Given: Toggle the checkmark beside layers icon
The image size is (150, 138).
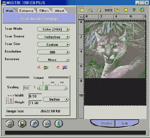Looking at the screenshot, I should coord(39,67).
